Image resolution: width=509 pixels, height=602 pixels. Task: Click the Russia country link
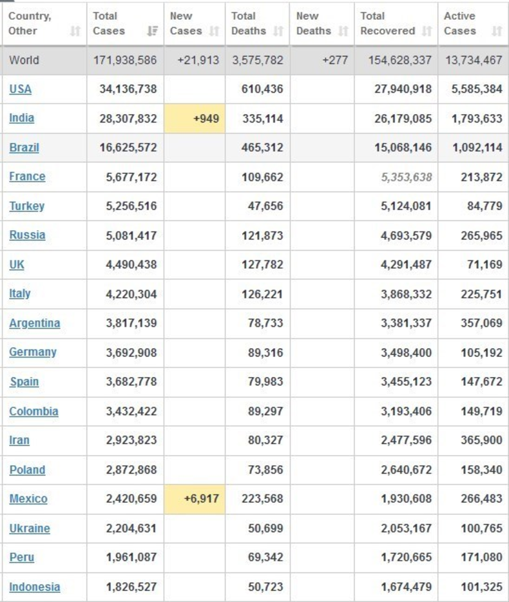[27, 235]
